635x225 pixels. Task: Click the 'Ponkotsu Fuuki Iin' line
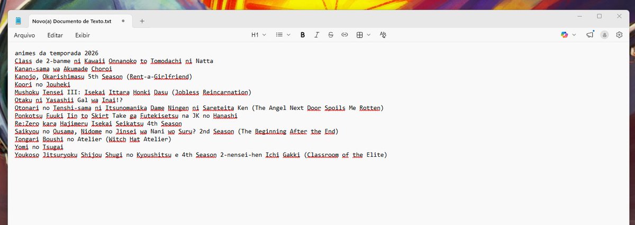[126, 116]
